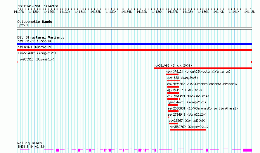Viewport: 260px width, 153px height.
Task: Click the nsv4078124 (gnomADStructuralVariants) label
Action: tap(198, 72)
